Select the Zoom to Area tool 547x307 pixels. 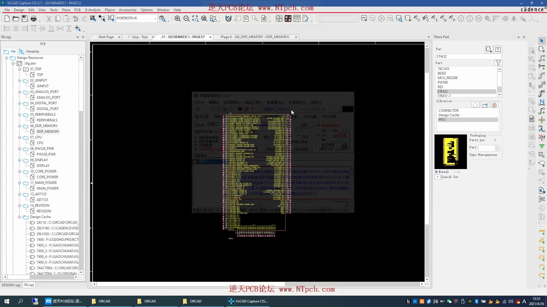(x=195, y=19)
